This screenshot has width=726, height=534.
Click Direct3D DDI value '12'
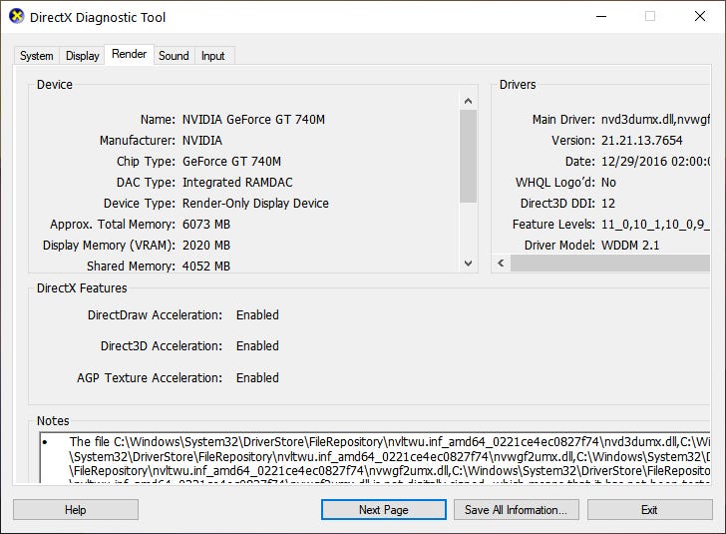[x=608, y=203]
